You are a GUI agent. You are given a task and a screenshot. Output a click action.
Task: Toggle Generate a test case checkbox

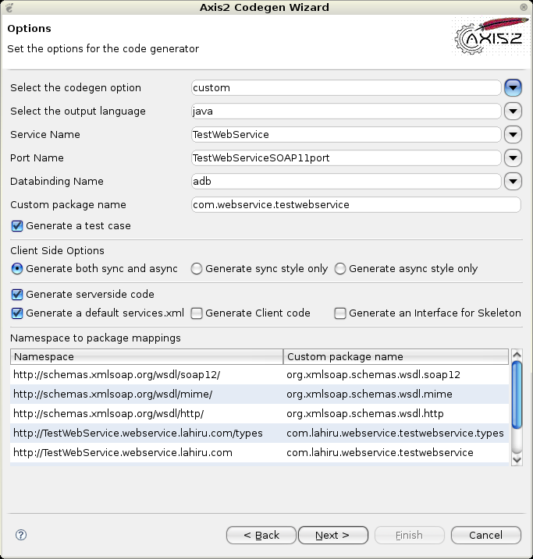[x=17, y=226]
